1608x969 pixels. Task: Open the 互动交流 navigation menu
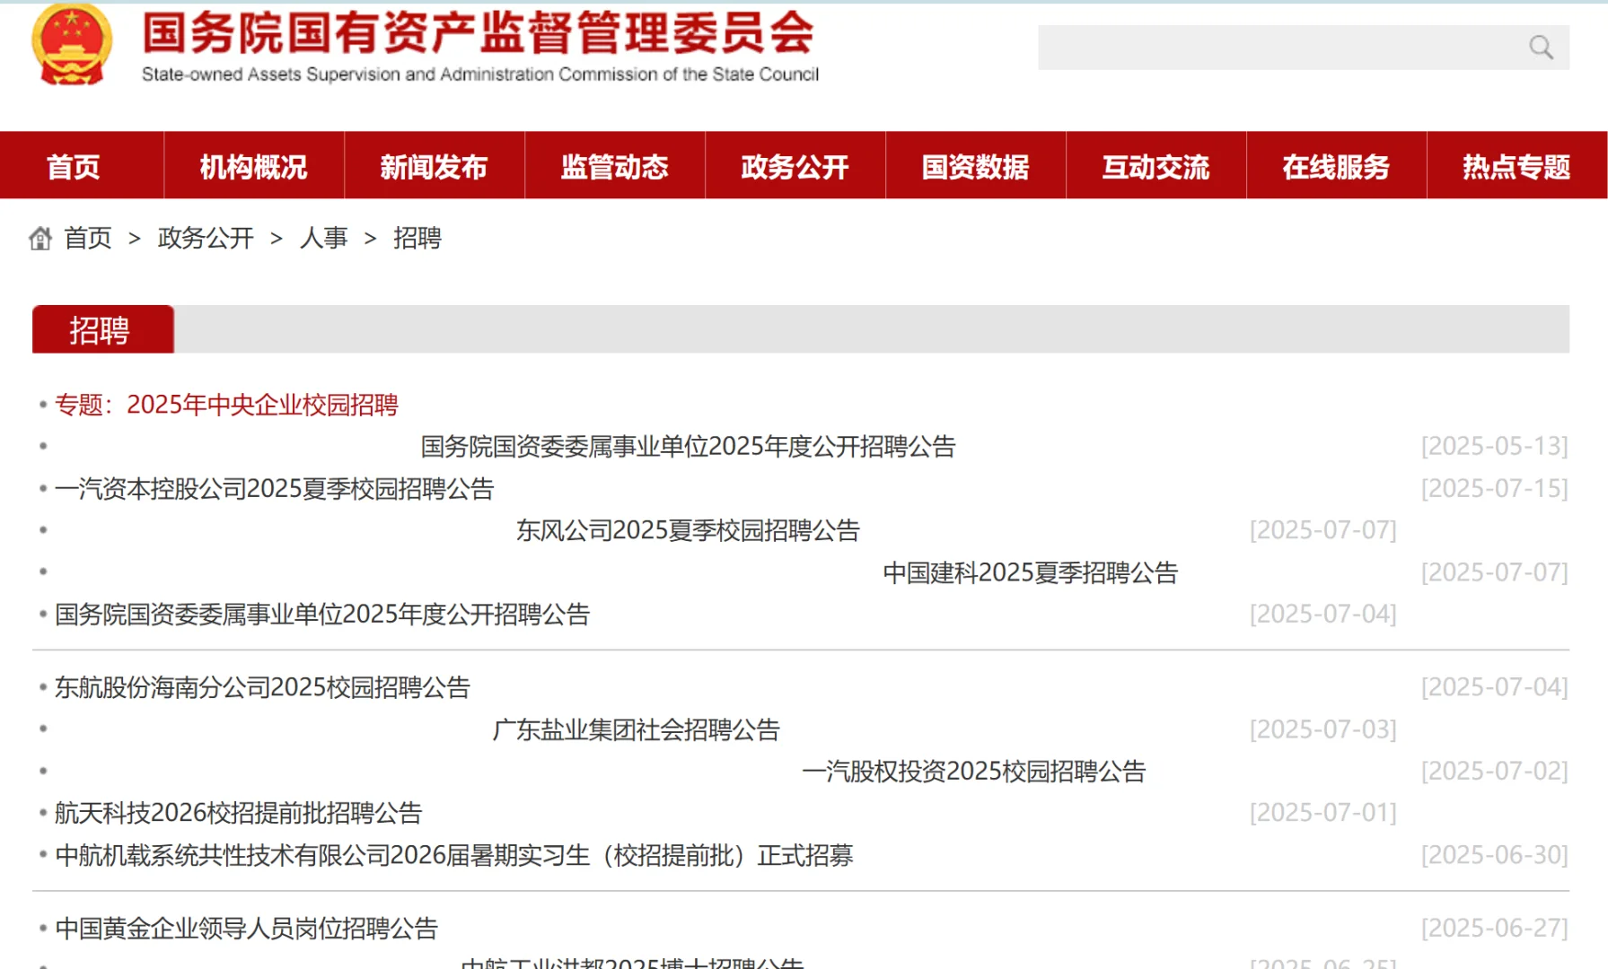[x=1156, y=166]
